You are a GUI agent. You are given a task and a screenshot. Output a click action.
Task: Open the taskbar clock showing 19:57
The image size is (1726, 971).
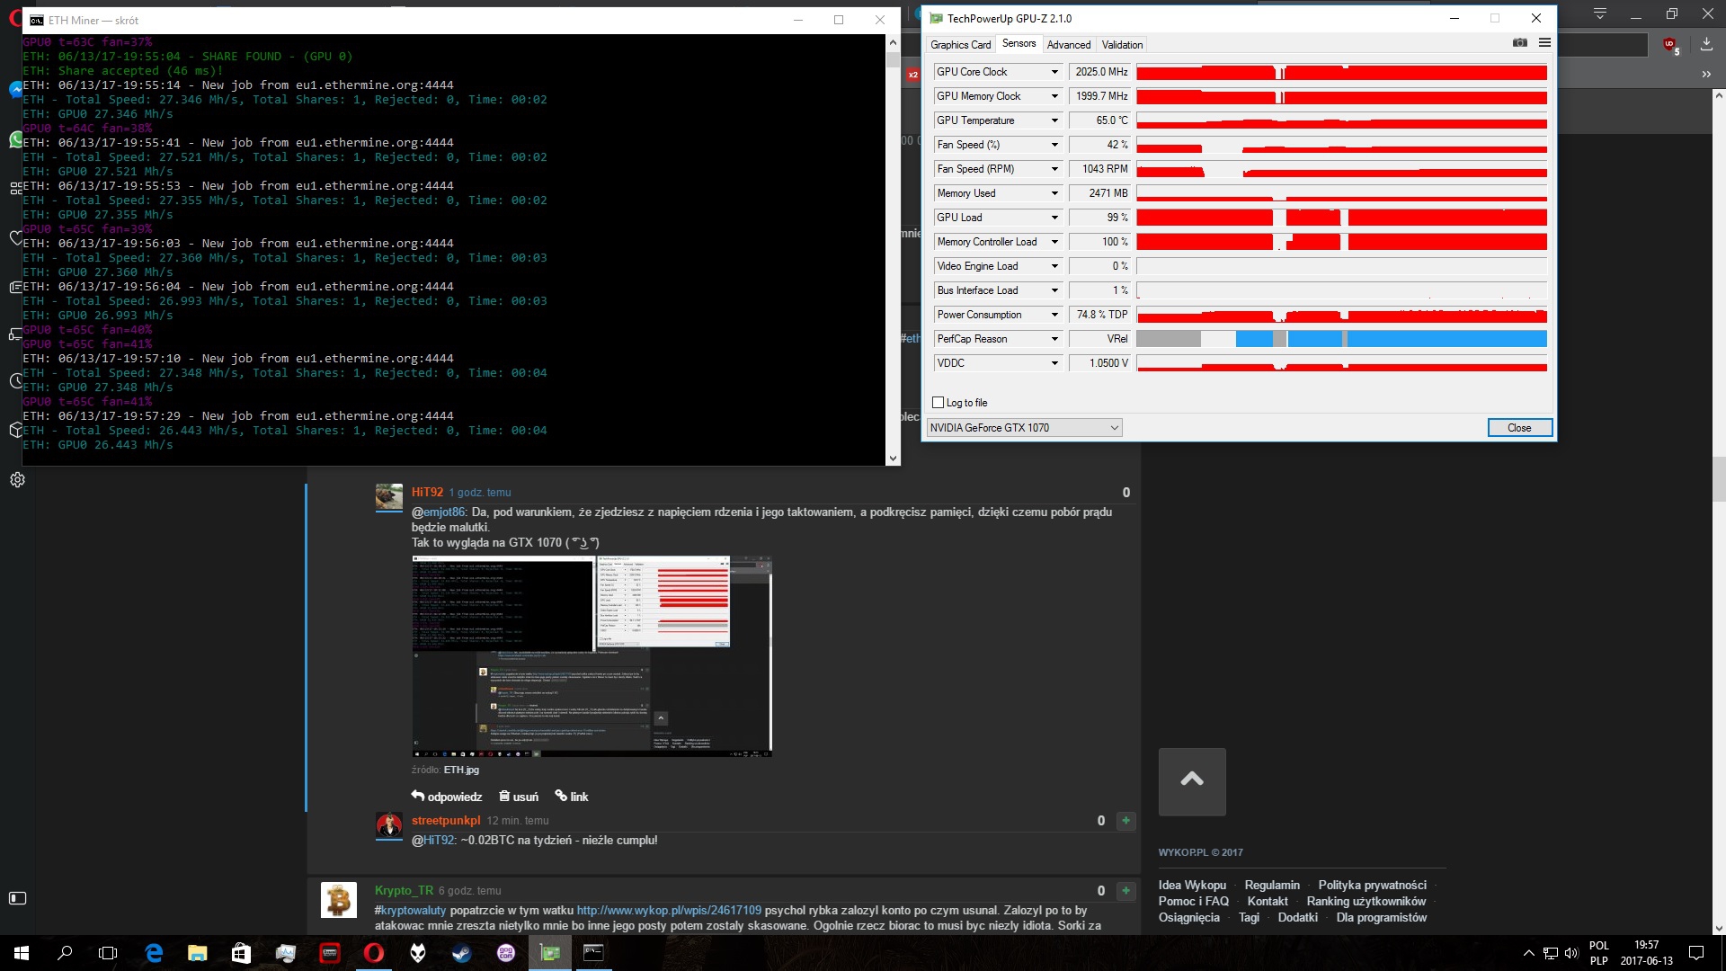[x=1646, y=953]
